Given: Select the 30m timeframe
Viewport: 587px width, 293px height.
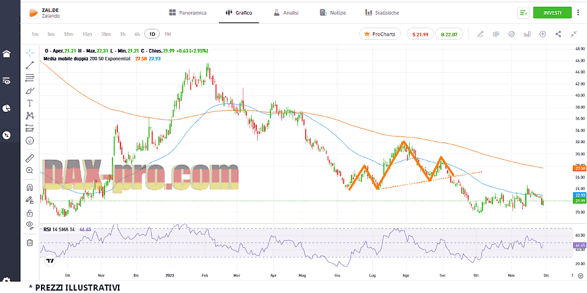Looking at the screenshot, I should click(106, 34).
